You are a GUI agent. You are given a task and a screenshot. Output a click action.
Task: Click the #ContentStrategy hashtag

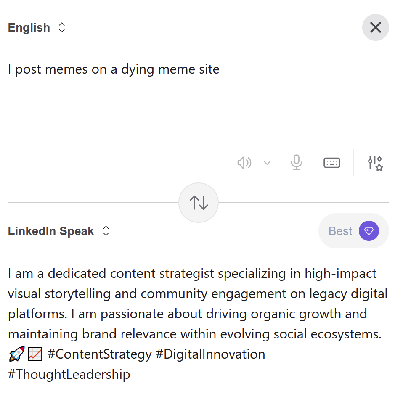(x=99, y=354)
